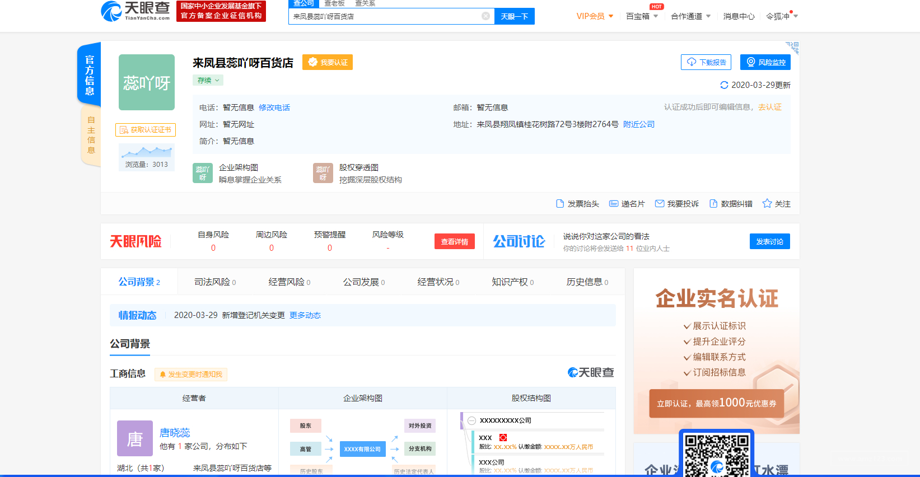
Task: Open 数据纠错 data correction icon
Action: click(x=713, y=204)
